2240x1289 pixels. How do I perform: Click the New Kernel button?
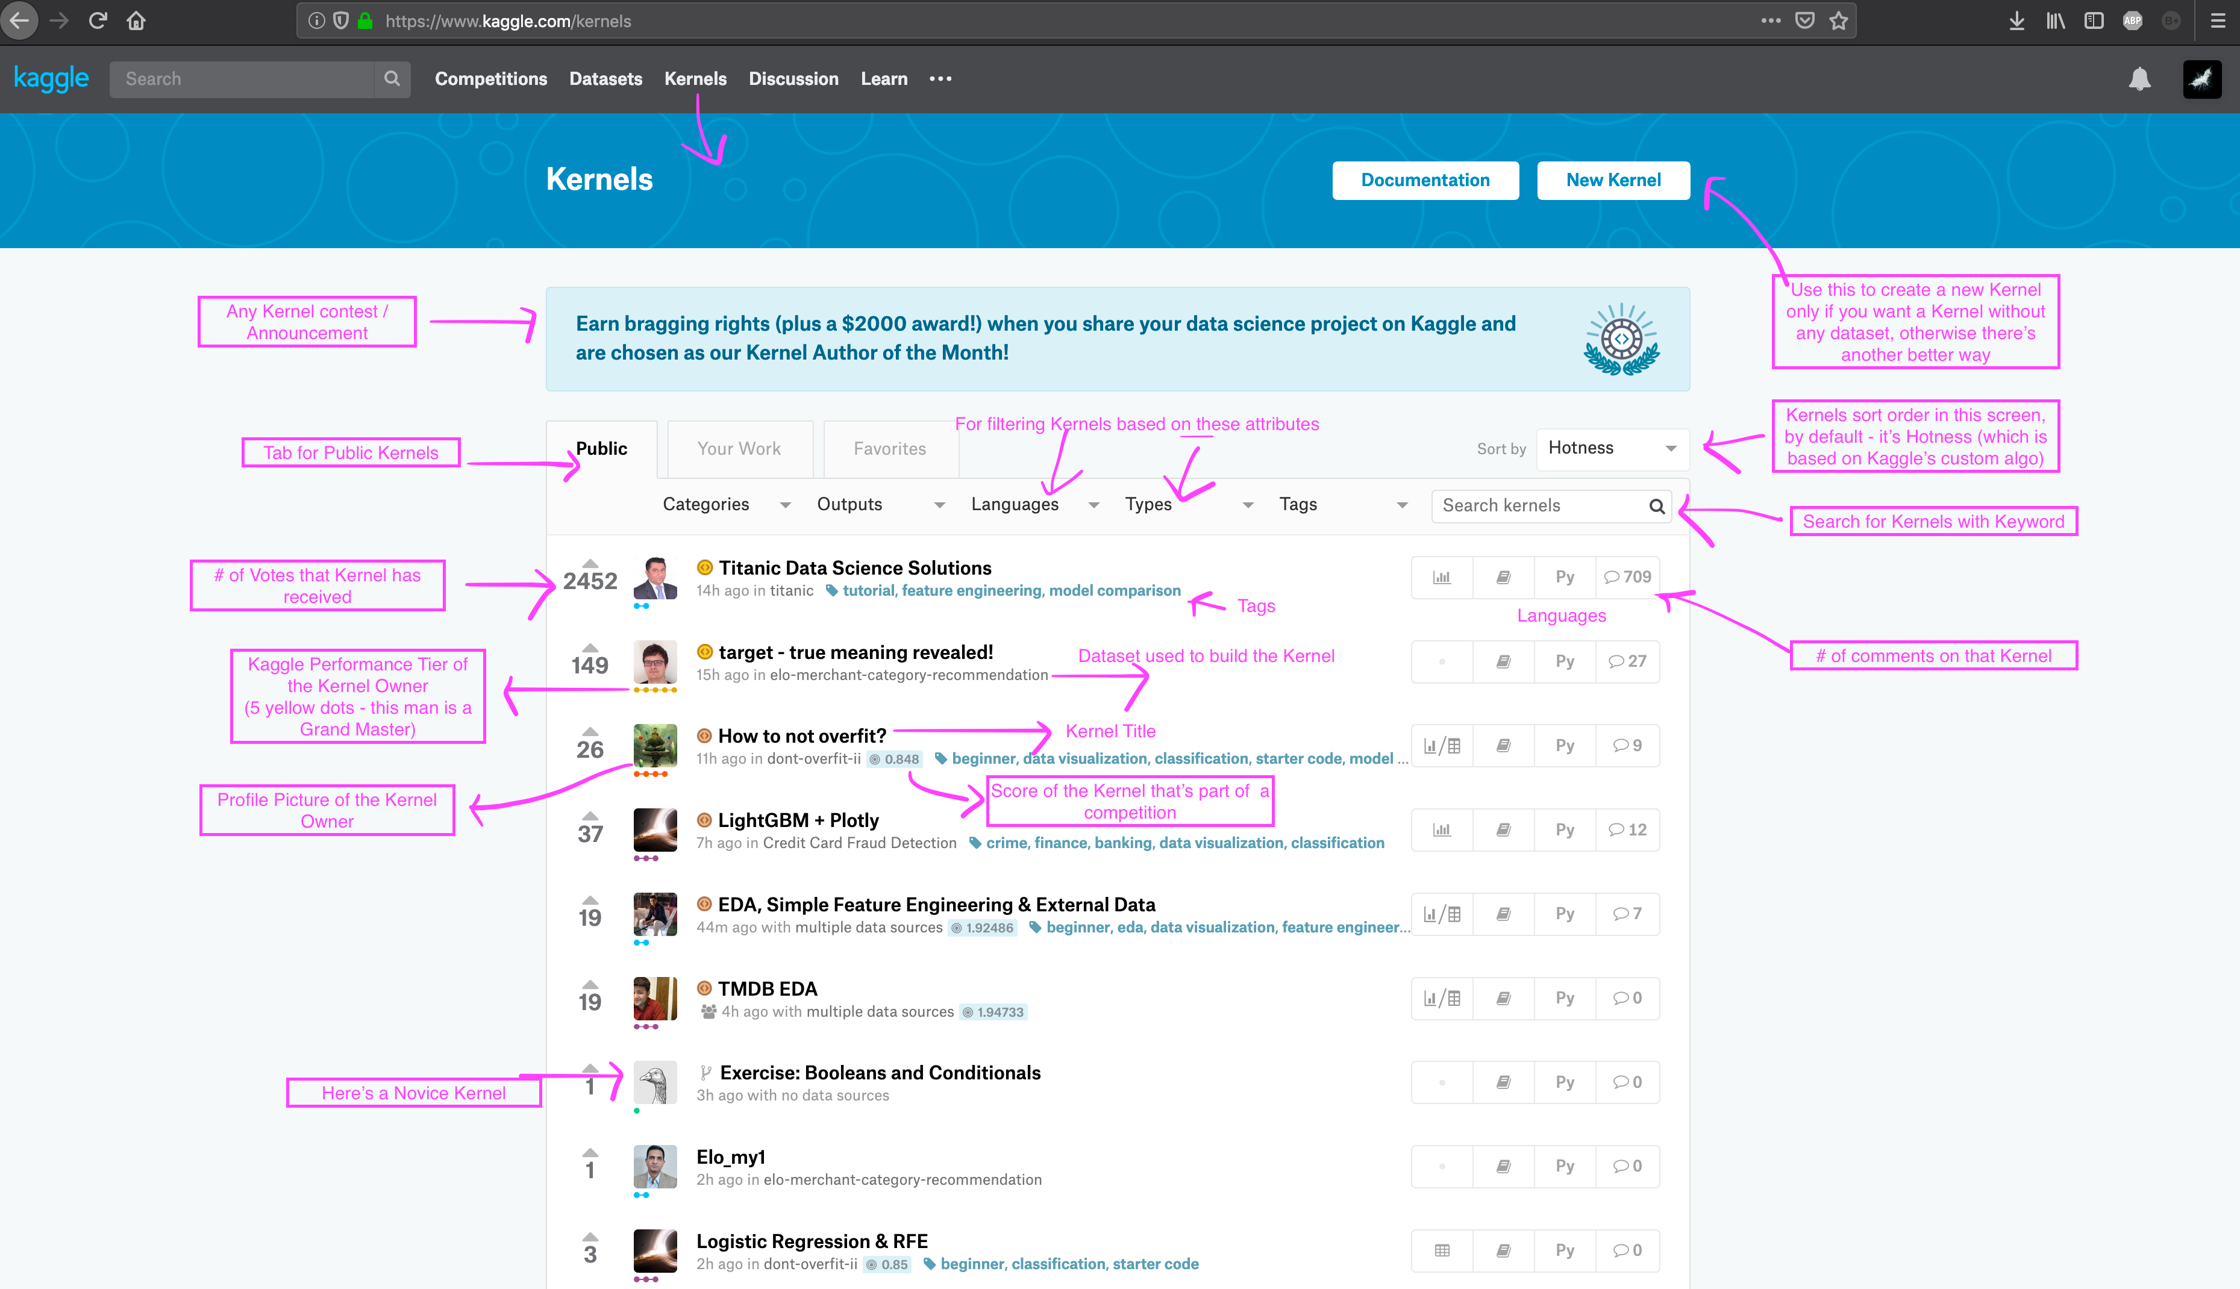1612,179
